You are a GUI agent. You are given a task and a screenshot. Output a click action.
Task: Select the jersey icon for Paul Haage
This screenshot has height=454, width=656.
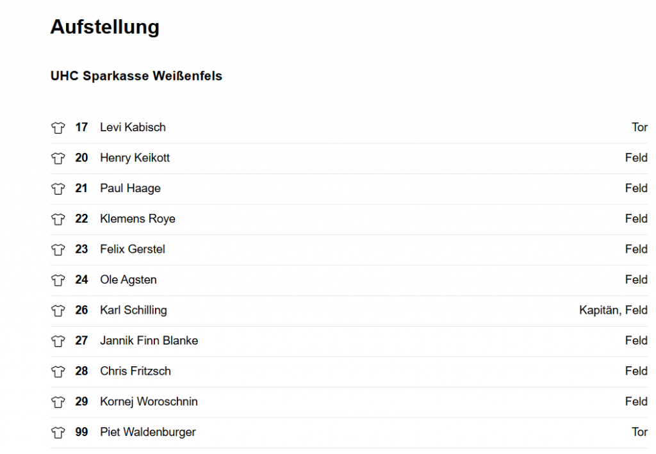click(x=58, y=188)
